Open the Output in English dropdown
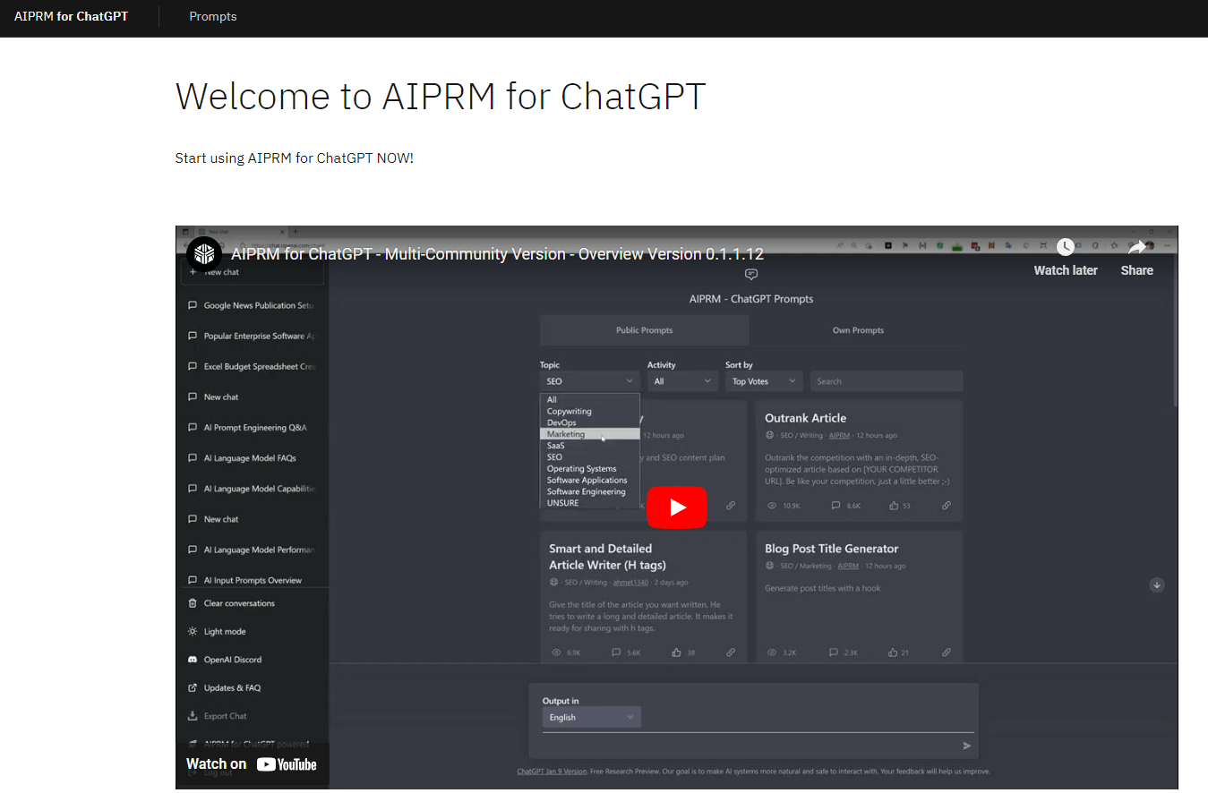 (592, 718)
